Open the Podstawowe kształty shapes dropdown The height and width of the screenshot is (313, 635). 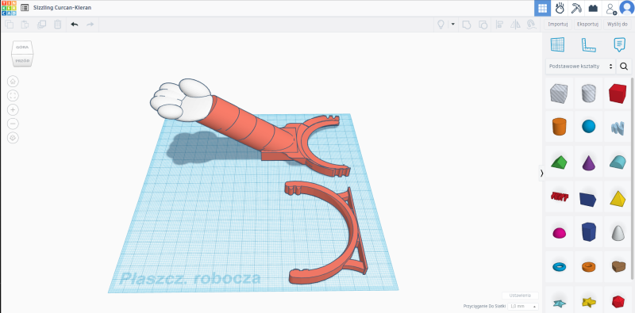tap(580, 67)
